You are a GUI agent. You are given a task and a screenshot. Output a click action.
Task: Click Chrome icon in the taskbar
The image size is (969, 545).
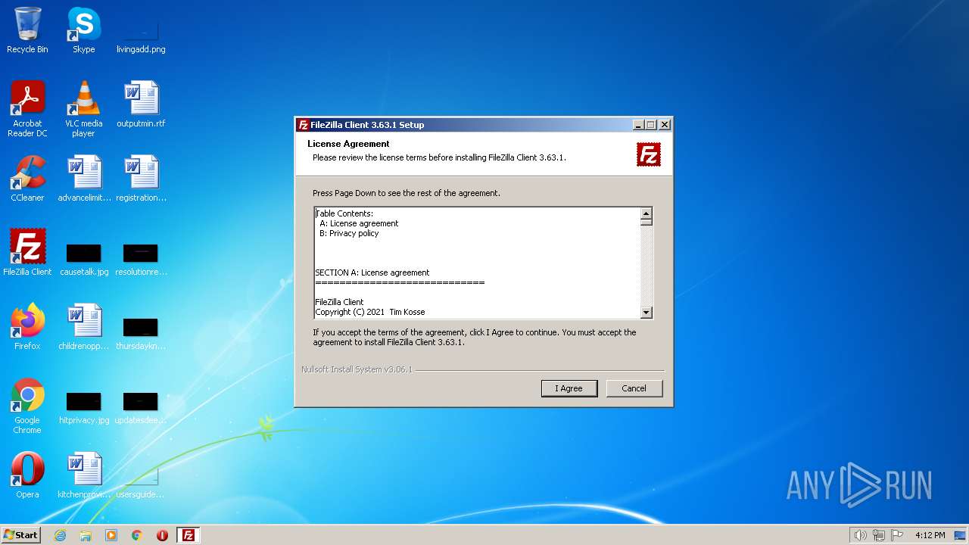(x=137, y=535)
